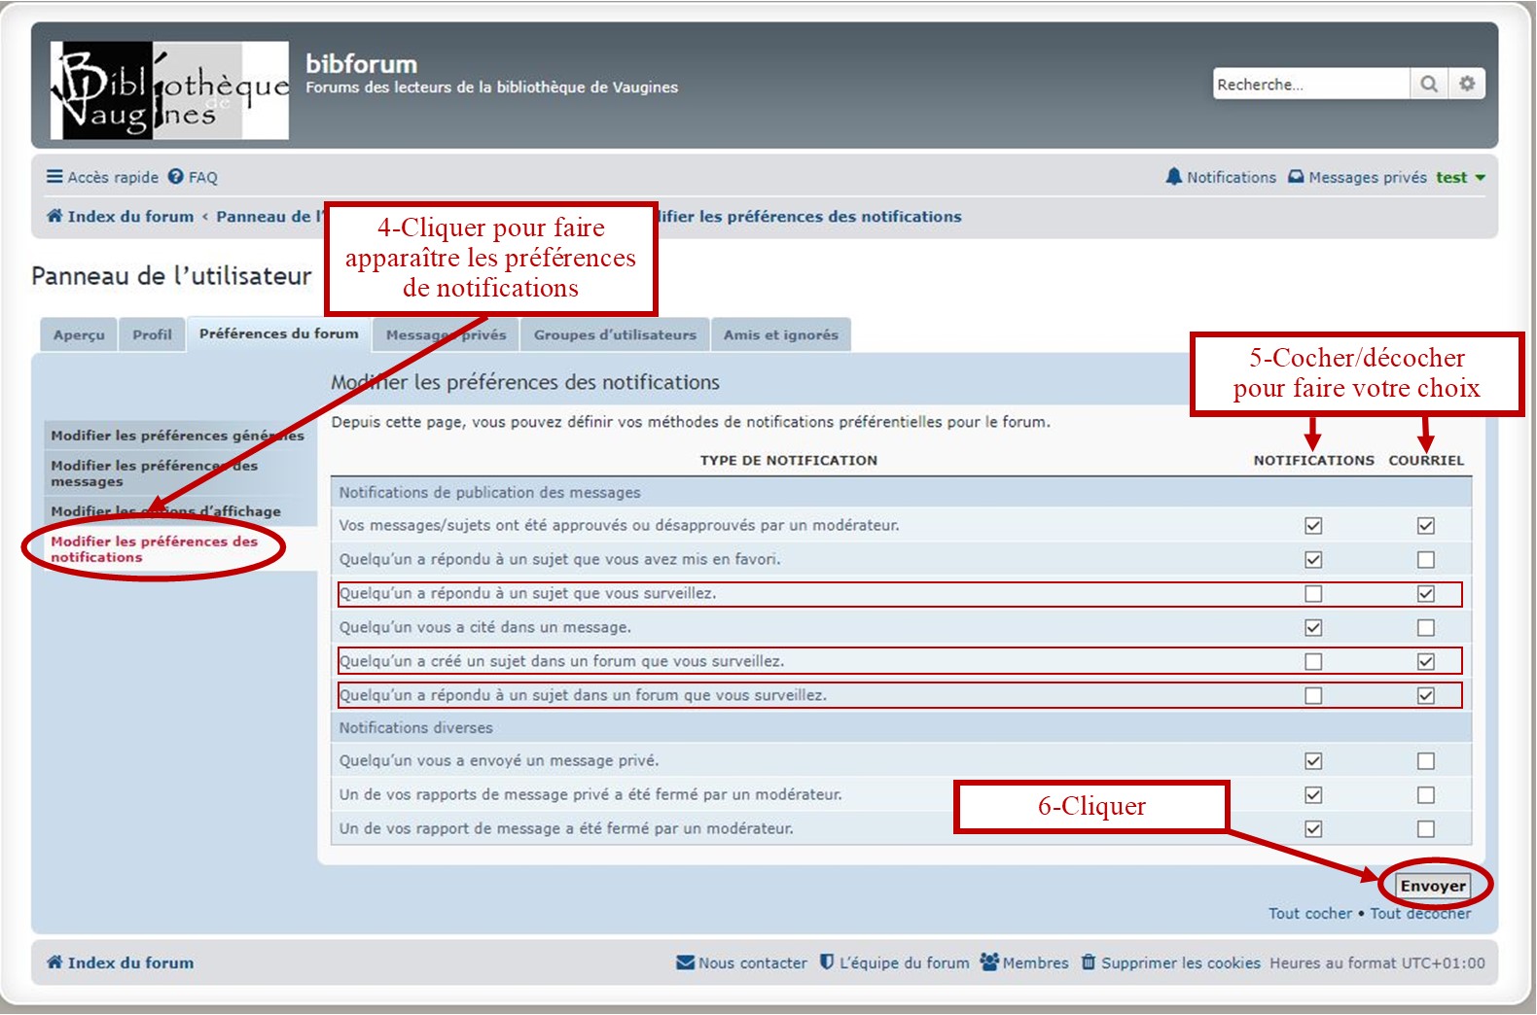Click the FAQ question mark icon
The image size is (1537, 1015).
click(x=176, y=177)
